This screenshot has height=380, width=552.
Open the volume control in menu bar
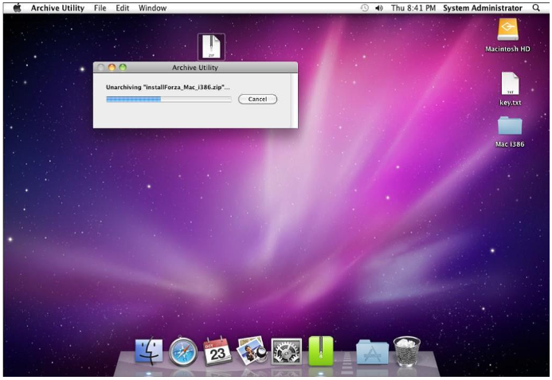pyautogui.click(x=379, y=8)
